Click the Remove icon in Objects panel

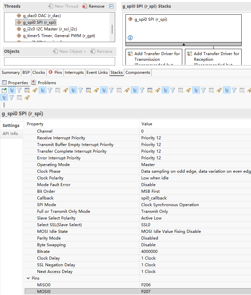coord(92,51)
